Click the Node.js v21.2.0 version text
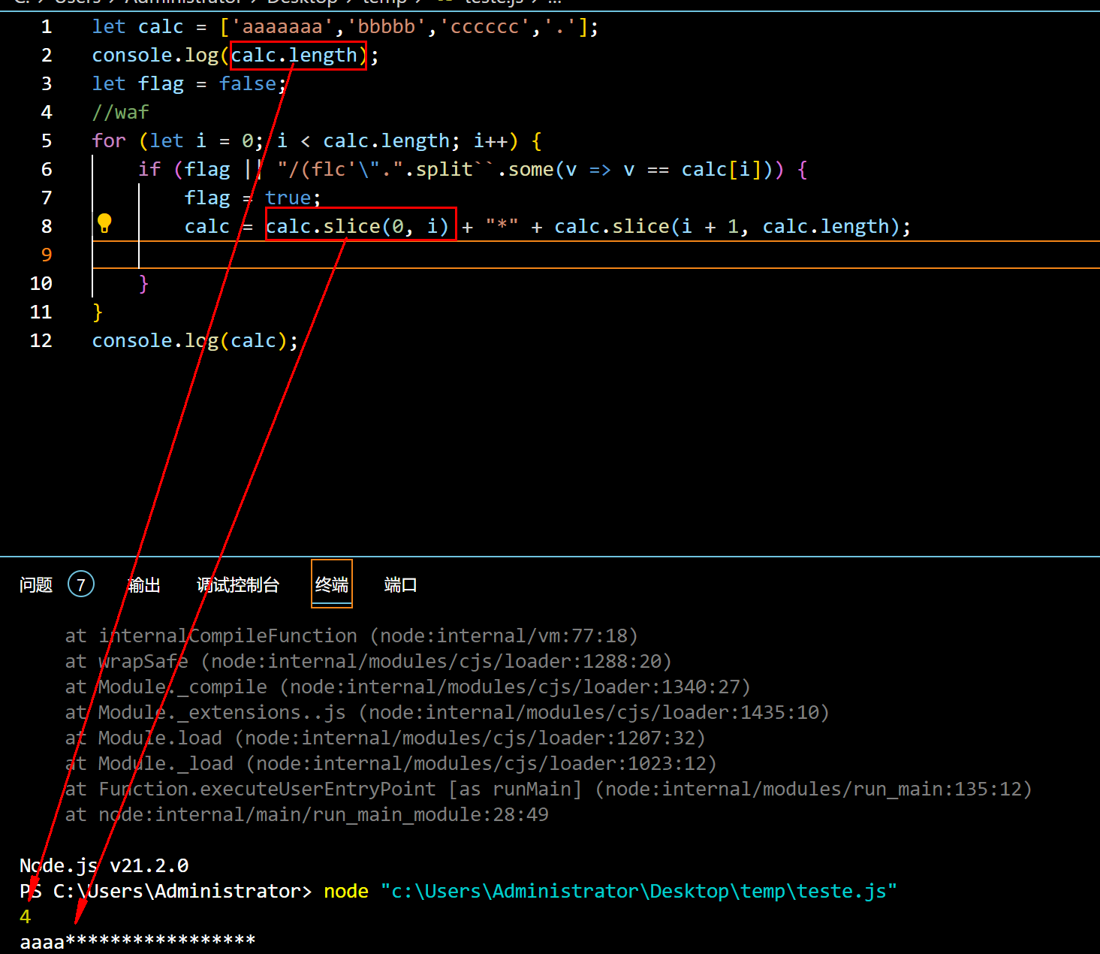Viewport: 1100px width, 954px height. pyautogui.click(x=104, y=866)
